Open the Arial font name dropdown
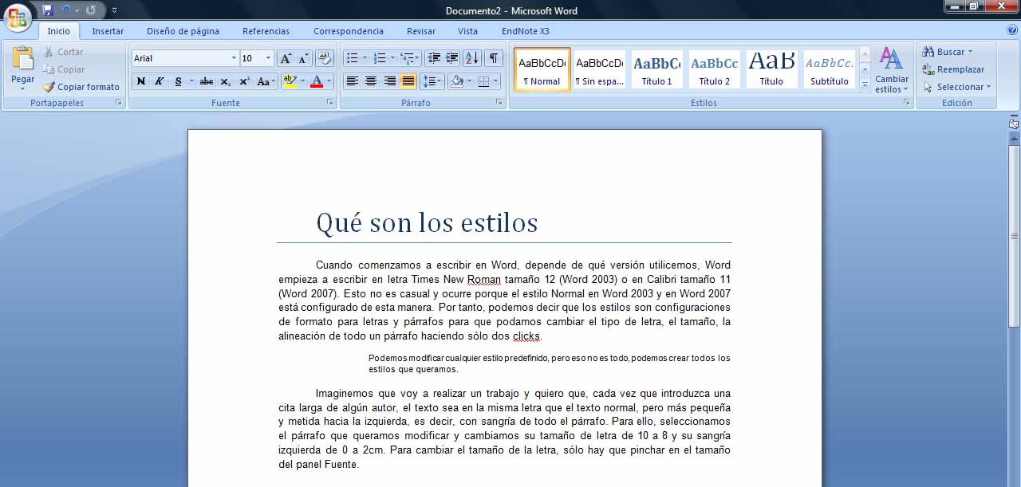The height and width of the screenshot is (487, 1021). [x=182, y=57]
